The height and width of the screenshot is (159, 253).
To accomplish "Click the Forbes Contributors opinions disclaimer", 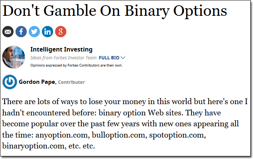I will [x=77, y=65].
